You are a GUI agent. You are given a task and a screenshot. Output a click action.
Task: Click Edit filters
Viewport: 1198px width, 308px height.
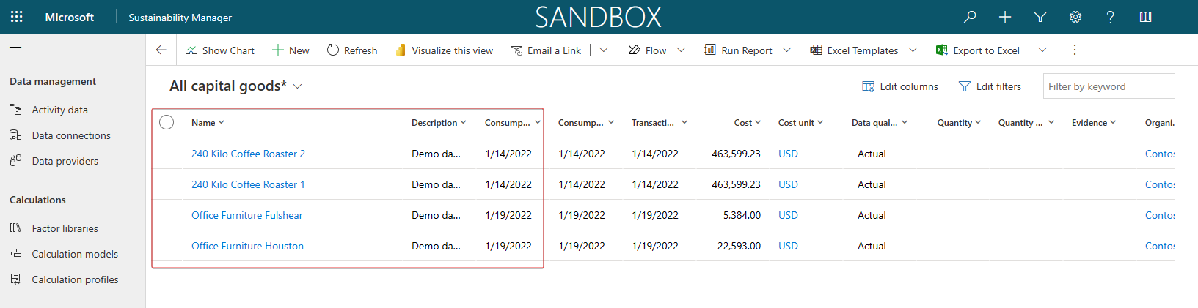point(990,86)
